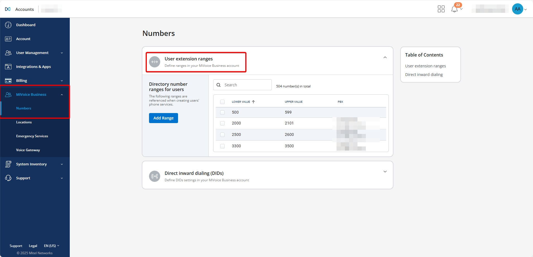
Task: Click the PBX column header
Action: pos(340,102)
